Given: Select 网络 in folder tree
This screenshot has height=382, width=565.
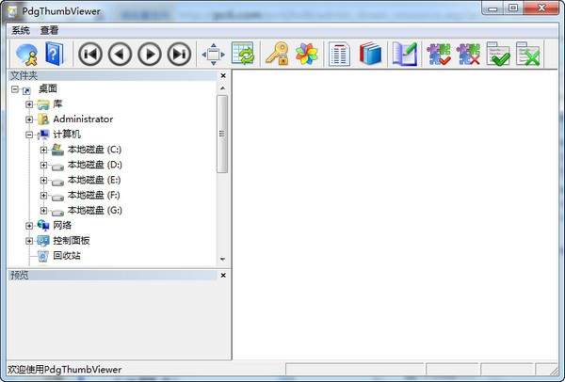Looking at the screenshot, I should tap(62, 225).
